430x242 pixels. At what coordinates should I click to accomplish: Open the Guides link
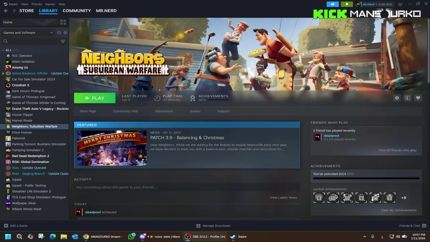pyautogui.click(x=195, y=111)
